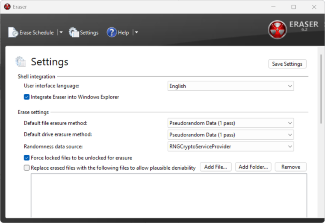Expand the Default file erasure method dropdown
The height and width of the screenshot is (223, 325).
[230, 123]
